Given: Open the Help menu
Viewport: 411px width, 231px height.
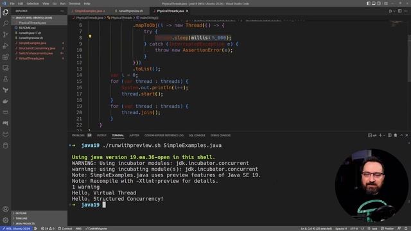Looking at the screenshot, I should pos(87,4).
